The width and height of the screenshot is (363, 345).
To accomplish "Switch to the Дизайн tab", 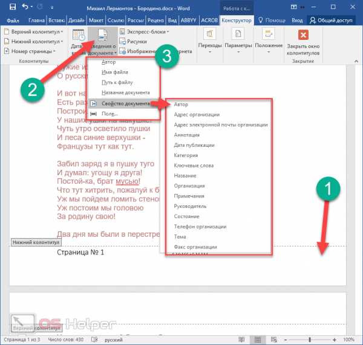I will 76,21.
